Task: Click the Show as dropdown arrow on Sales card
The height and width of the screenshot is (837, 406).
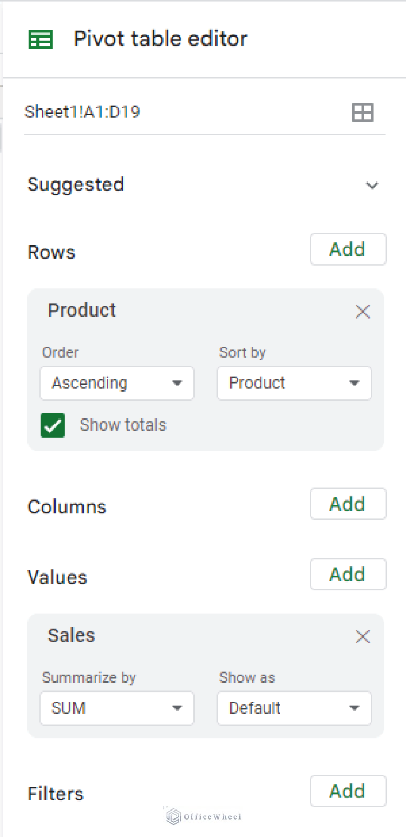Action: (355, 708)
